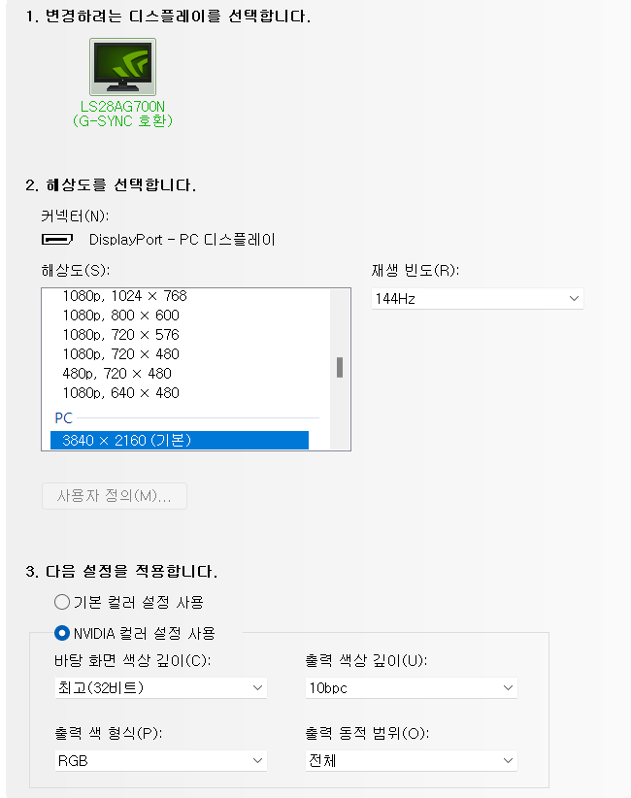Select the default color settings radio button
The height and width of the screenshot is (798, 631).
tap(62, 602)
